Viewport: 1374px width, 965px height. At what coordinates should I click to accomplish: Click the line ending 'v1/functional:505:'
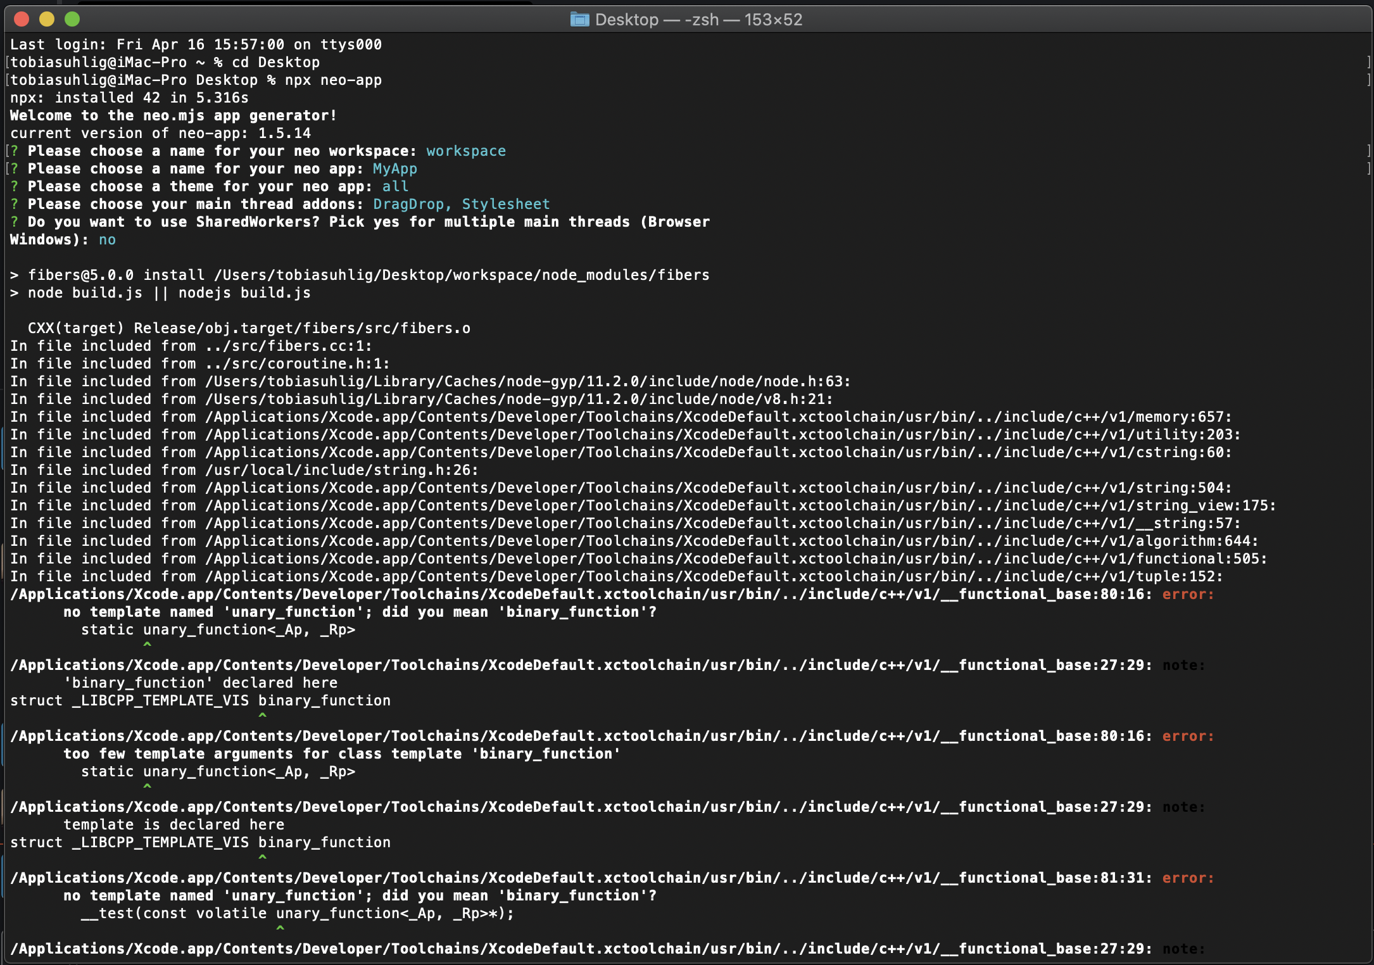639,558
